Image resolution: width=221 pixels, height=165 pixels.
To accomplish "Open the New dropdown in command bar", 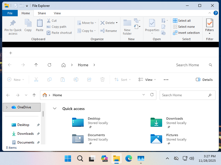I will [x=16, y=79].
